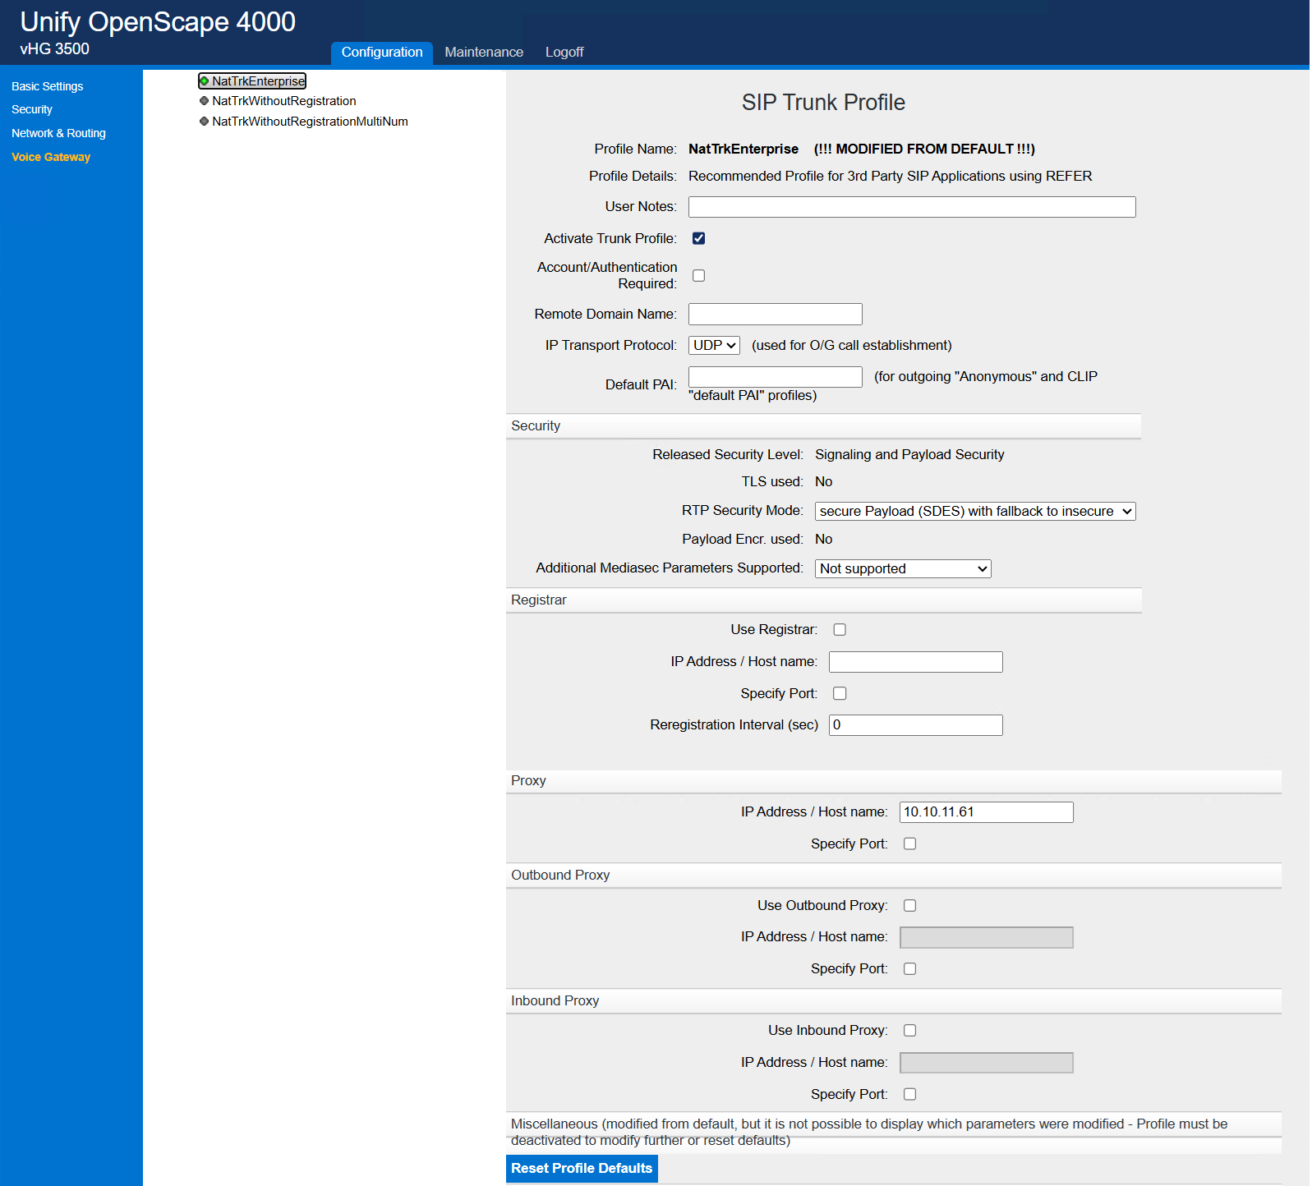Click the green status dot beside NatTrkEnterprise
The height and width of the screenshot is (1186, 1312).
pos(205,81)
